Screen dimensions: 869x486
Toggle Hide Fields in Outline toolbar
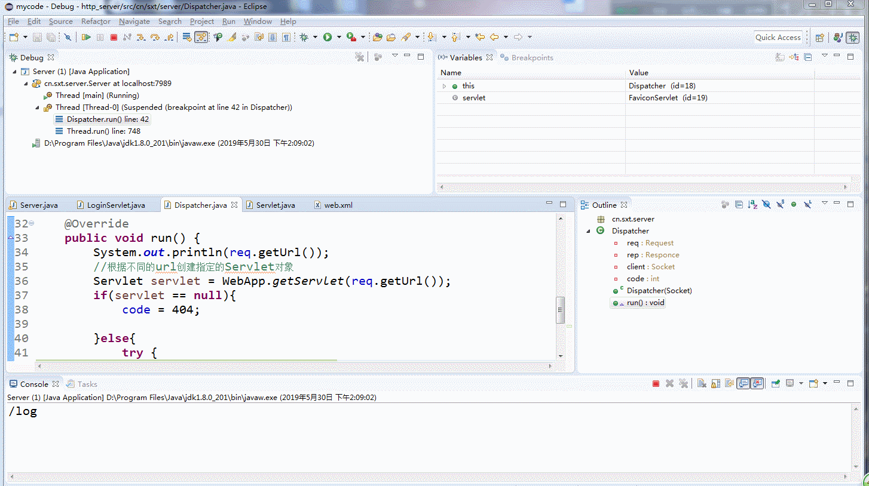click(766, 204)
